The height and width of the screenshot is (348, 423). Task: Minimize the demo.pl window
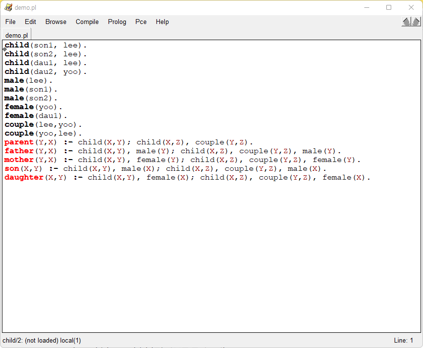pyautogui.click(x=367, y=7)
